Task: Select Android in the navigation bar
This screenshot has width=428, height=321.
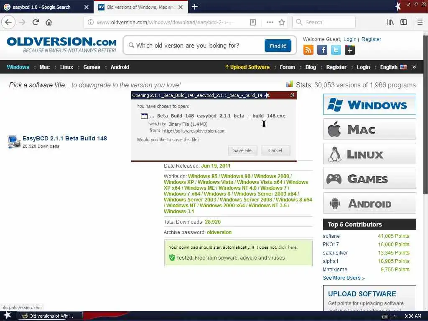Action: [120, 67]
